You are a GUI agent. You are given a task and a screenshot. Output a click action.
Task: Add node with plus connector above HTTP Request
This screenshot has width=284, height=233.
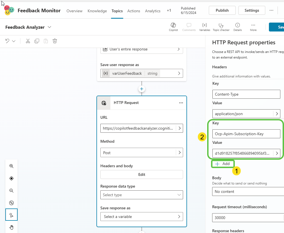142,89
